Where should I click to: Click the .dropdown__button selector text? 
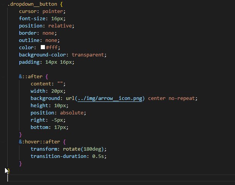tap(32, 4)
